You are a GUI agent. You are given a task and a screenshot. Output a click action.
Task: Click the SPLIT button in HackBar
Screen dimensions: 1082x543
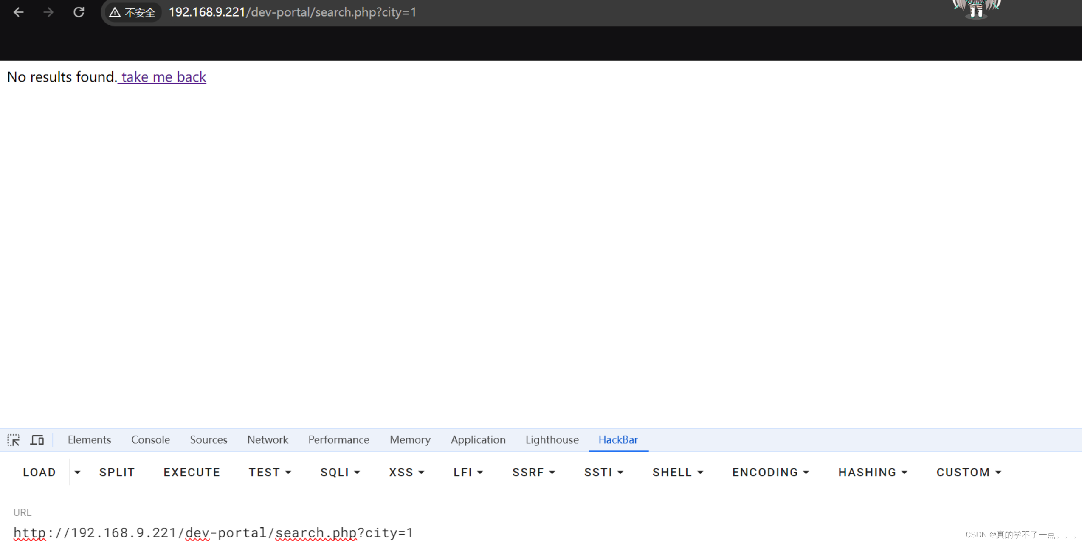117,472
